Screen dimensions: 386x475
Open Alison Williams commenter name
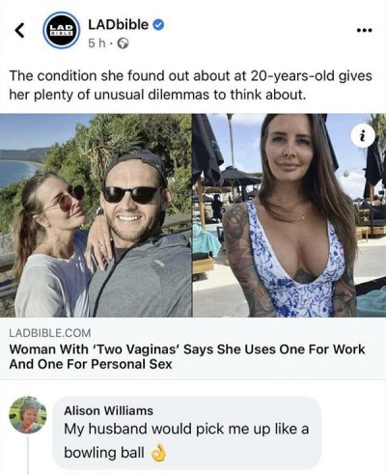point(108,410)
